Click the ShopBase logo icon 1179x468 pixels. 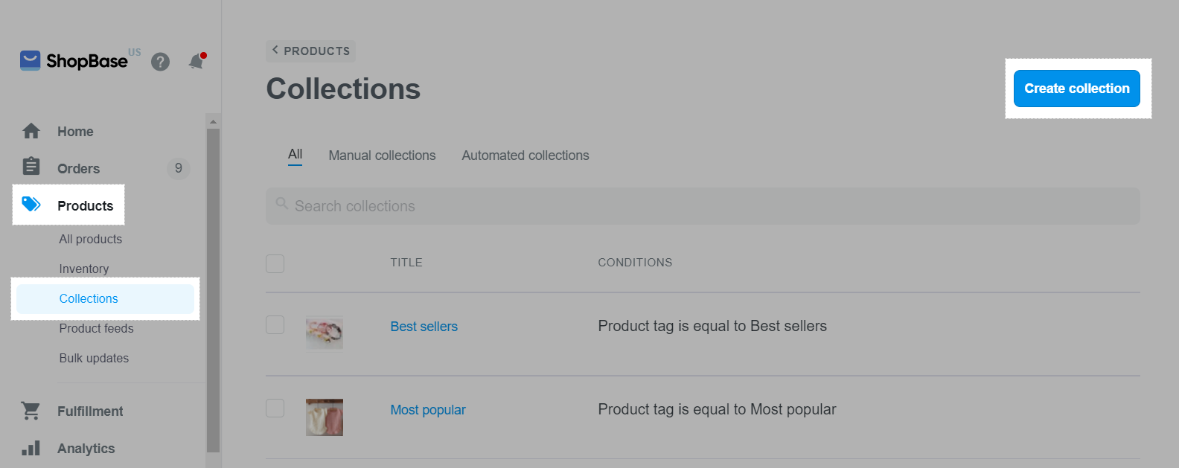pos(30,60)
